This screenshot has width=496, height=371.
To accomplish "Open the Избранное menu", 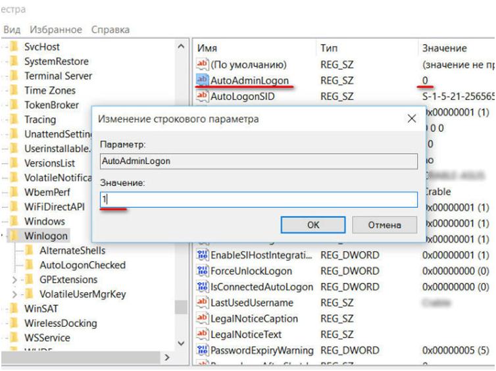I will tap(56, 30).
